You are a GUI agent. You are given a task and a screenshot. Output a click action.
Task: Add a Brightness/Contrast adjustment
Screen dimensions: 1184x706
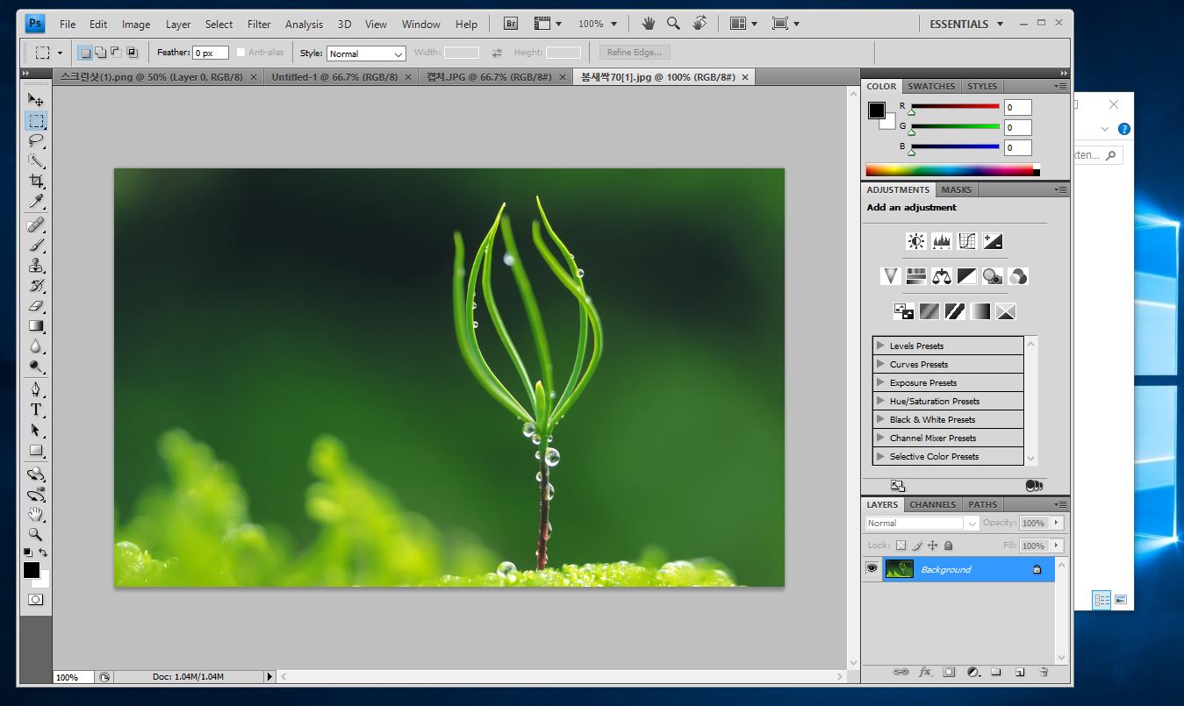point(916,241)
